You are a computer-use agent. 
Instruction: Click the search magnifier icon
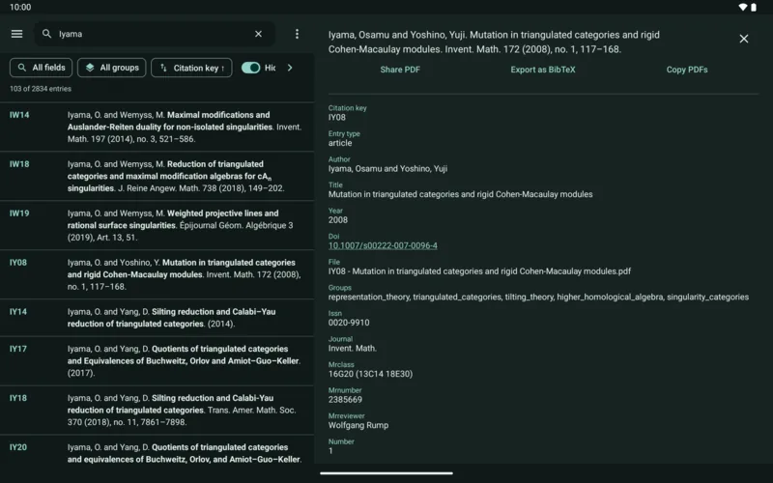point(46,34)
